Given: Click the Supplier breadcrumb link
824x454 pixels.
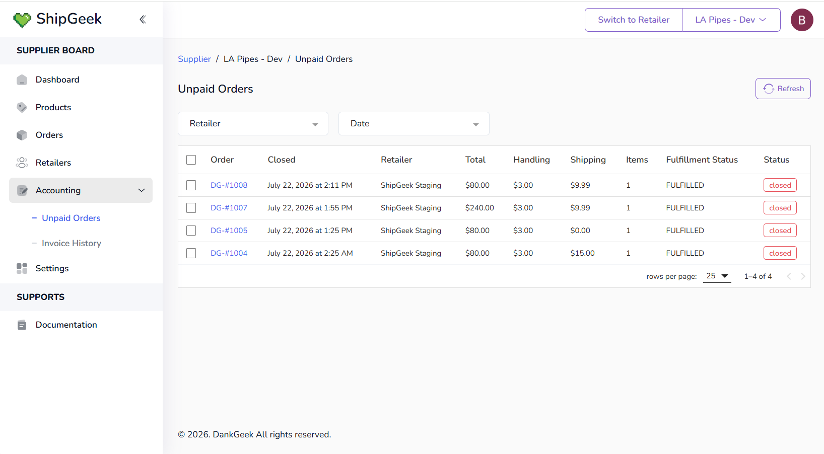Looking at the screenshot, I should pos(194,59).
